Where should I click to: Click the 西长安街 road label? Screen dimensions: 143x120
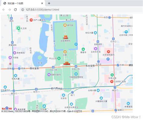34,69
